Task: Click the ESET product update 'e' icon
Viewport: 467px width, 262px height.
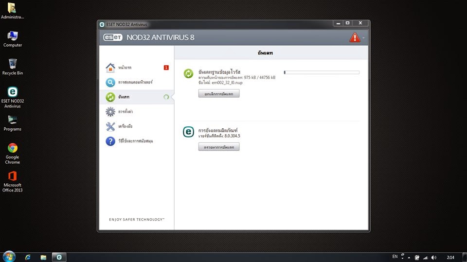Action: point(188,132)
